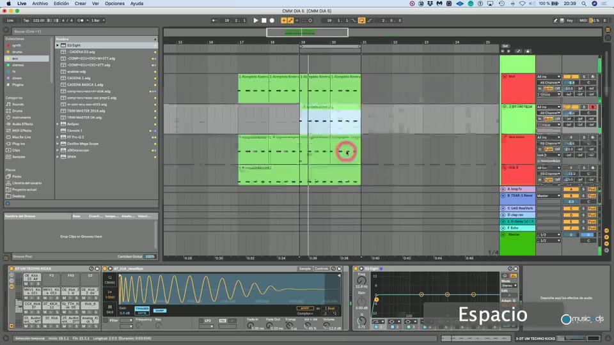Start playback with the Play button
Viewport: 614px width, 345px height.
(256, 20)
